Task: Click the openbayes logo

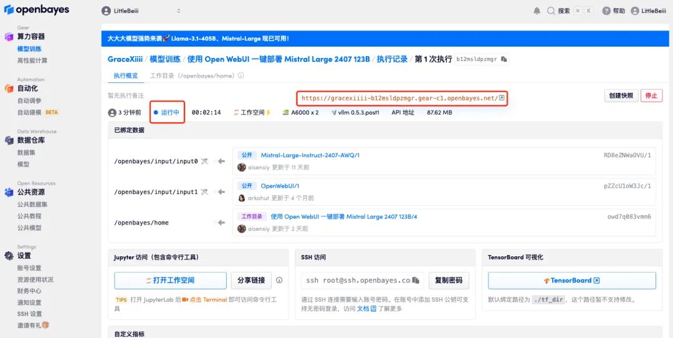Action: pos(37,10)
